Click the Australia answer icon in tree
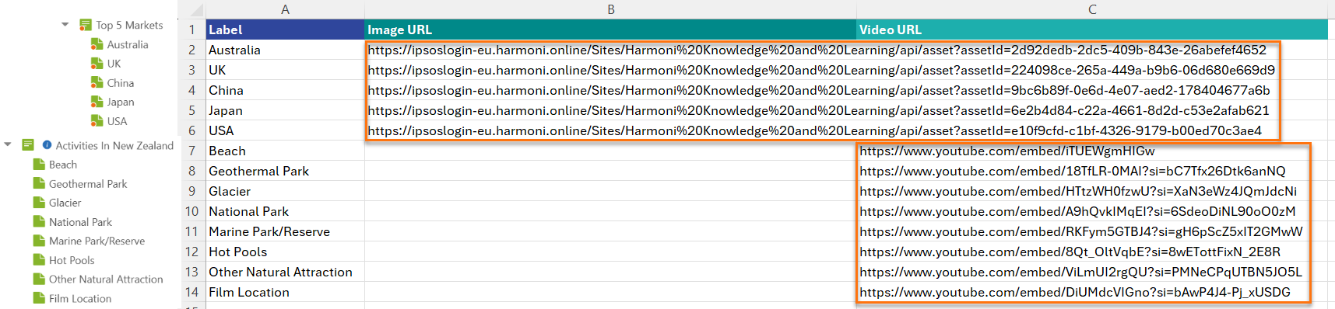 (97, 44)
